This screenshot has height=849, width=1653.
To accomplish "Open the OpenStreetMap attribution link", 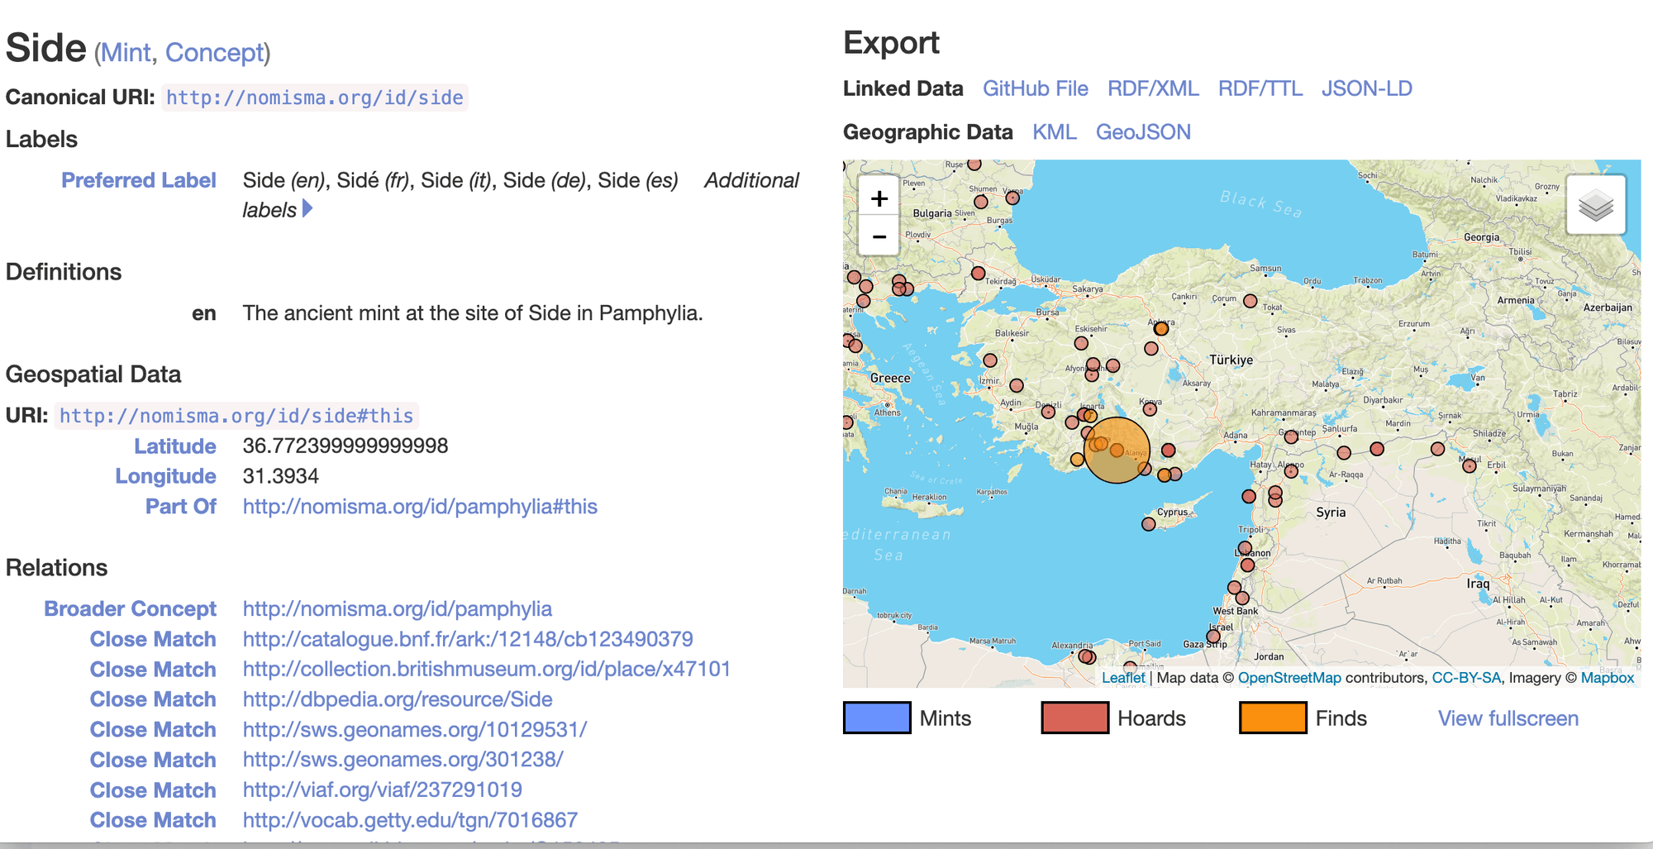I will coord(1289,678).
